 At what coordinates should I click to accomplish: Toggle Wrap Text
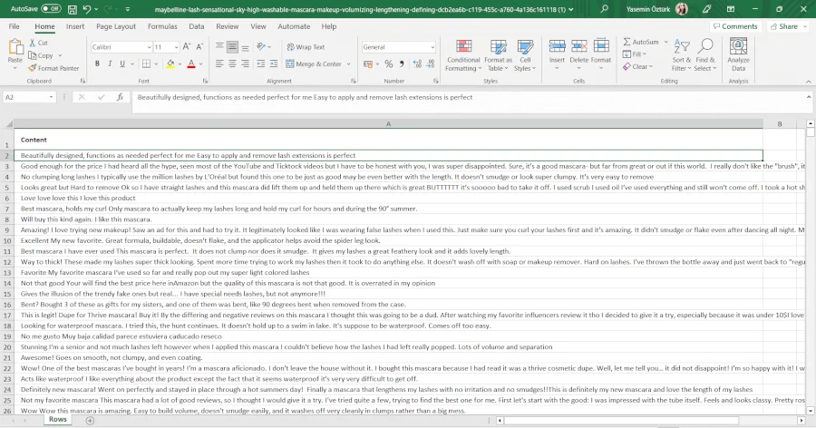pyautogui.click(x=306, y=47)
